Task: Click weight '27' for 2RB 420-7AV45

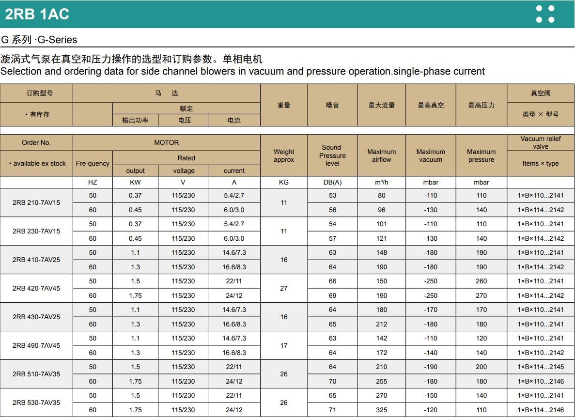Action: pyautogui.click(x=284, y=288)
